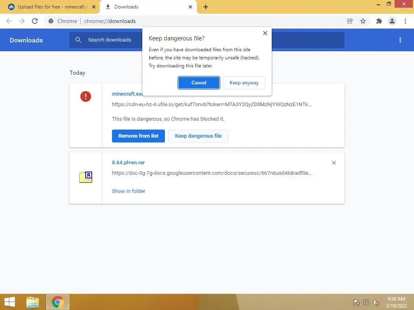
Task: Close the Downloads tab
Action: [190, 7]
